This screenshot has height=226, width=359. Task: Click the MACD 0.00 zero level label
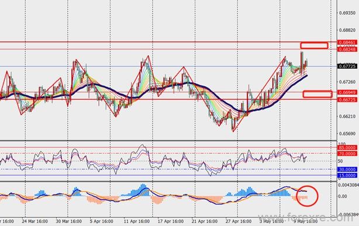click(343, 196)
